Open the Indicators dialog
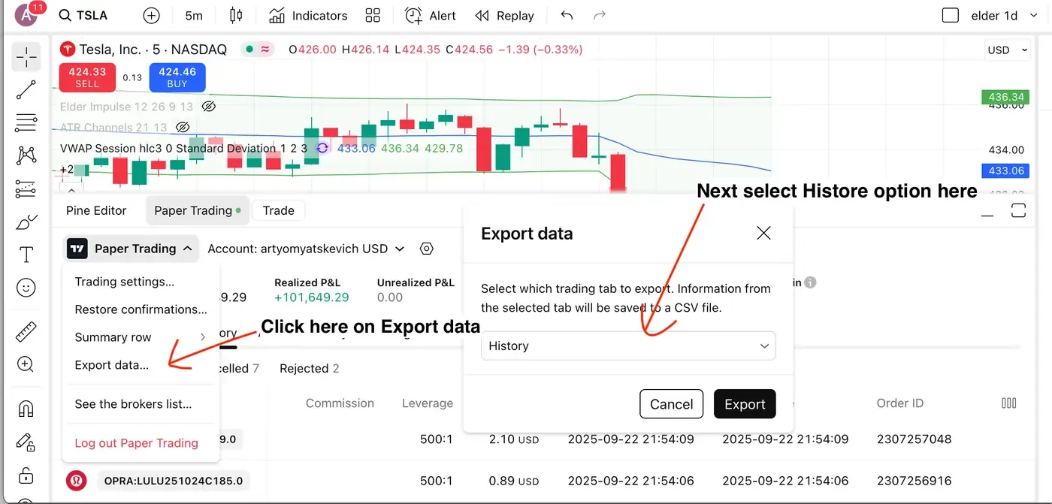 (x=308, y=16)
